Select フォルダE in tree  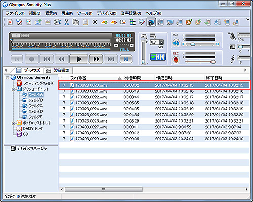(x=36, y=117)
